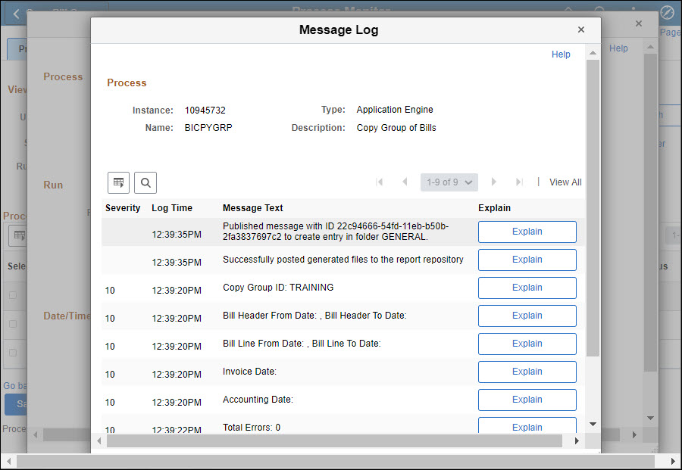Click Explain for Copy Group ID: TRAINING
This screenshot has height=470, width=682.
click(x=527, y=288)
